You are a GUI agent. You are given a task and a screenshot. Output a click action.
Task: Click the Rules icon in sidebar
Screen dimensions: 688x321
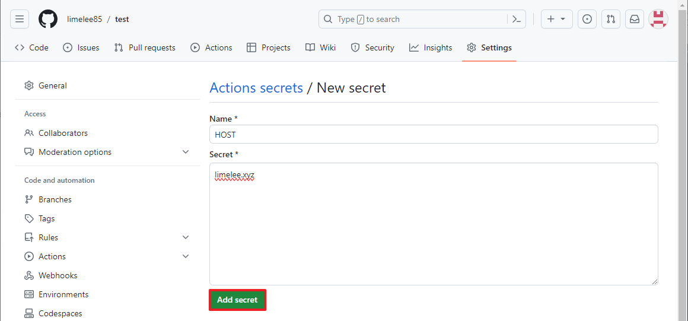coord(29,237)
